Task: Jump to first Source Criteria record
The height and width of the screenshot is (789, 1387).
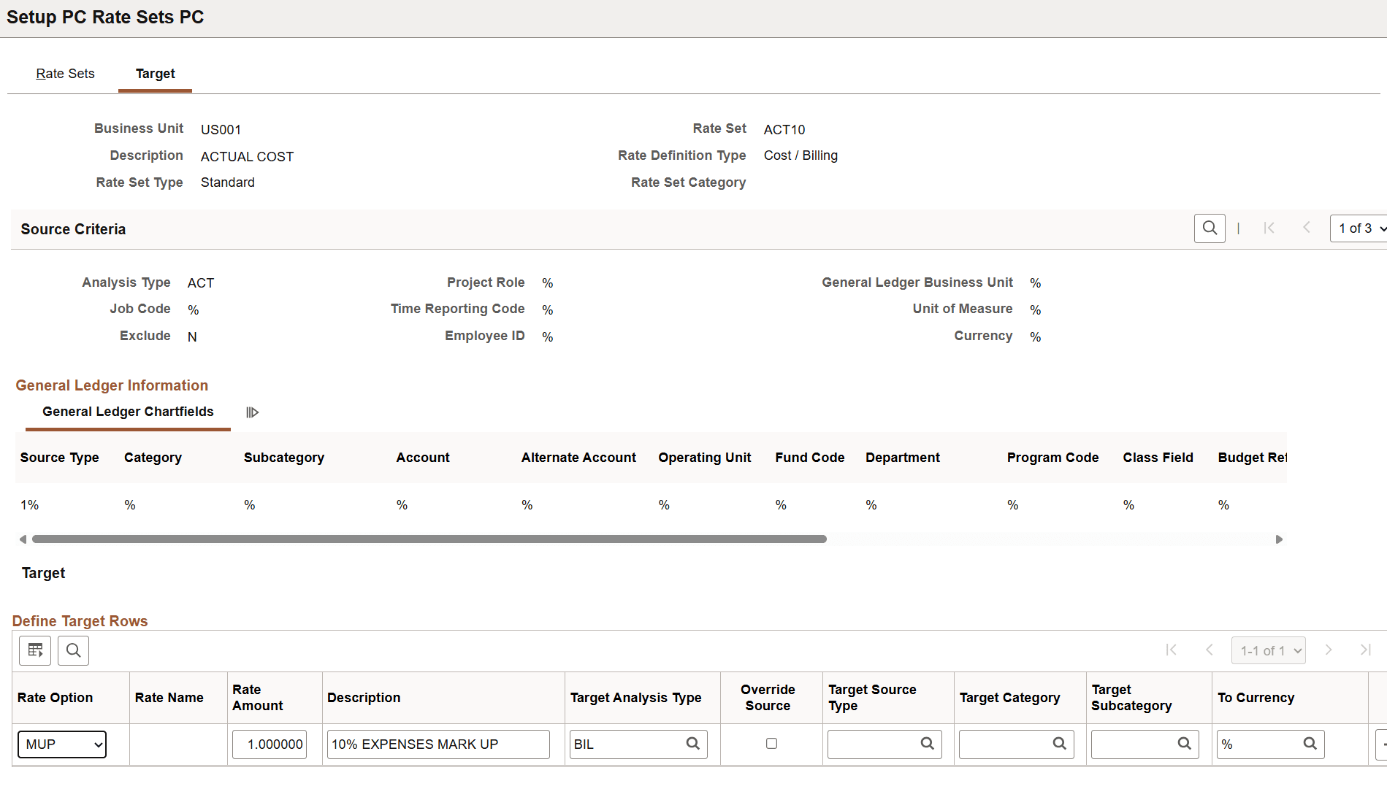Action: (1270, 228)
